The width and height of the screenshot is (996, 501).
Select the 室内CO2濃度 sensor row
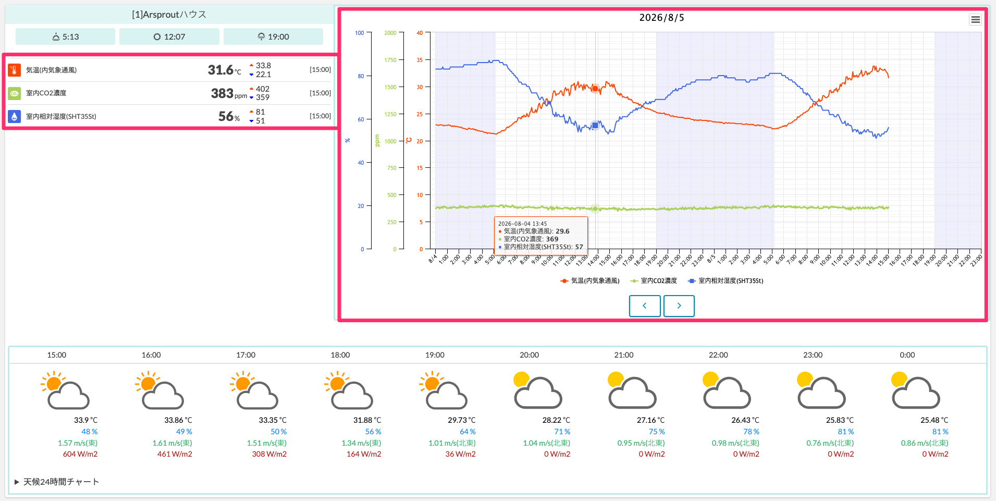point(169,93)
